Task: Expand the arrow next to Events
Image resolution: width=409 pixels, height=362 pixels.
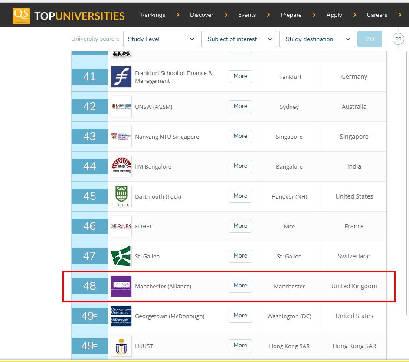Action: pos(268,15)
